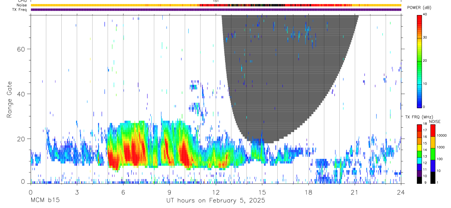Click the "9" tick on UT hours axis
Screen dimensions: 451x208
coord(169,192)
